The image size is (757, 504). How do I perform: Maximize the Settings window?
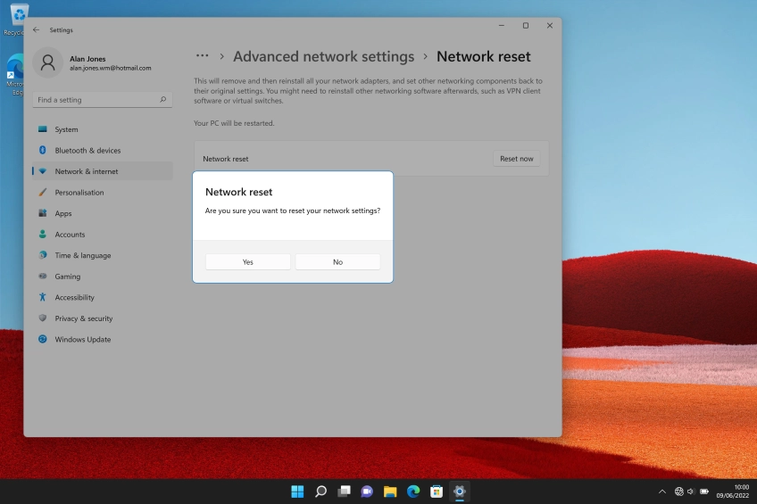pos(525,26)
